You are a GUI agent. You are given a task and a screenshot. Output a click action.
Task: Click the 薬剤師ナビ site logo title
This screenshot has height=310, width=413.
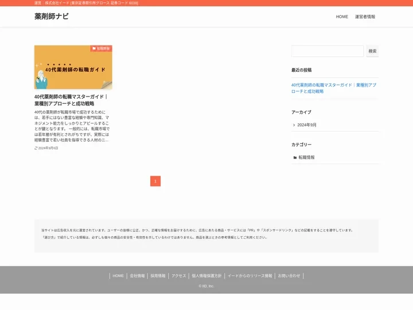coord(52,17)
